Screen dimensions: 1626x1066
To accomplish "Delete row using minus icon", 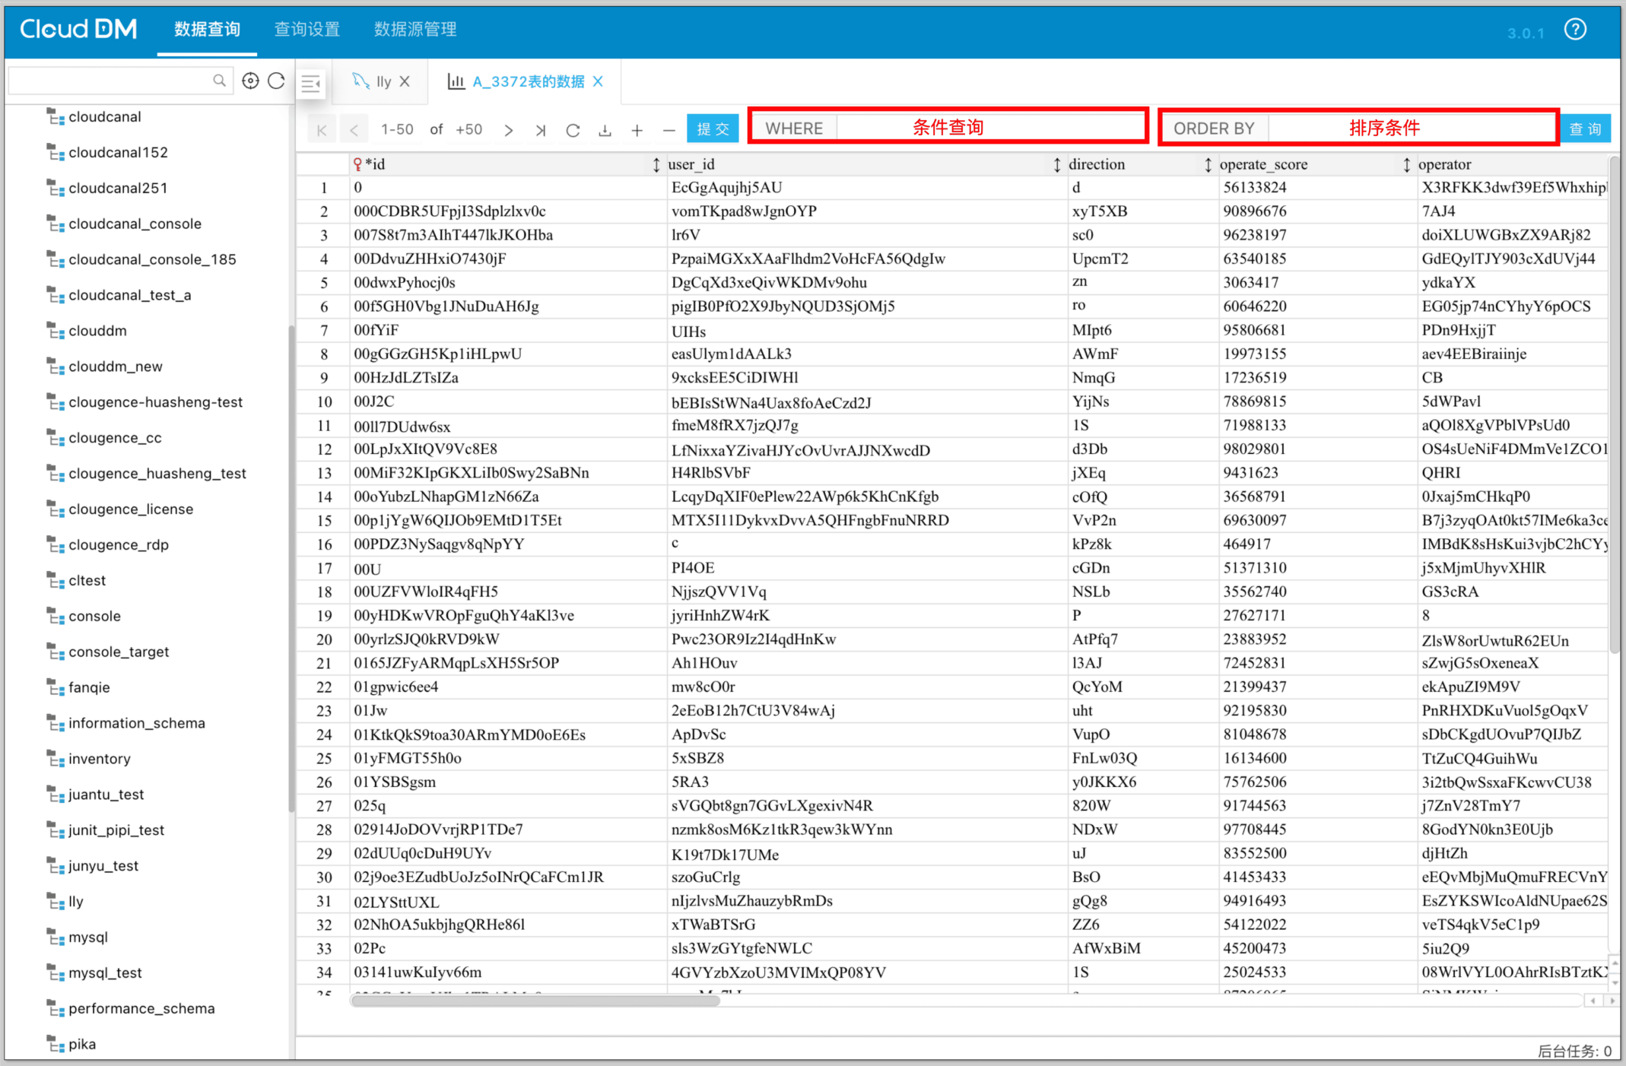I will 669,130.
